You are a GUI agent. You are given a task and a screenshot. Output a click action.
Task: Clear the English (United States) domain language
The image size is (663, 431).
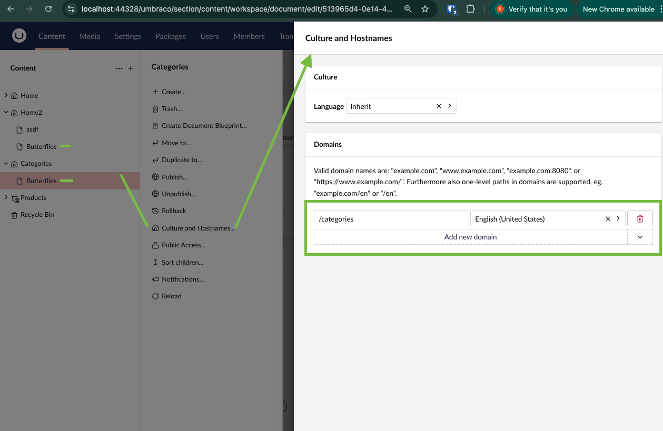click(608, 218)
